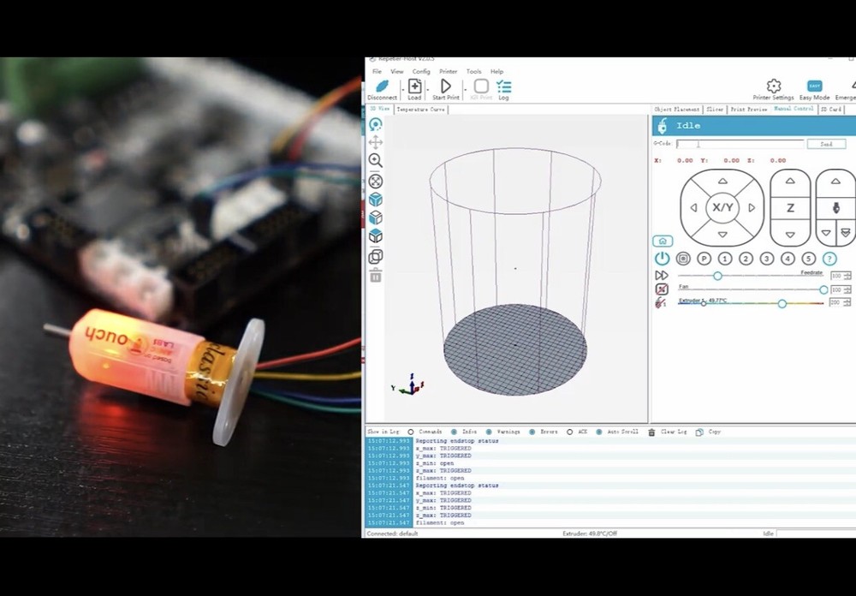Enable Commands in log filter

point(411,432)
